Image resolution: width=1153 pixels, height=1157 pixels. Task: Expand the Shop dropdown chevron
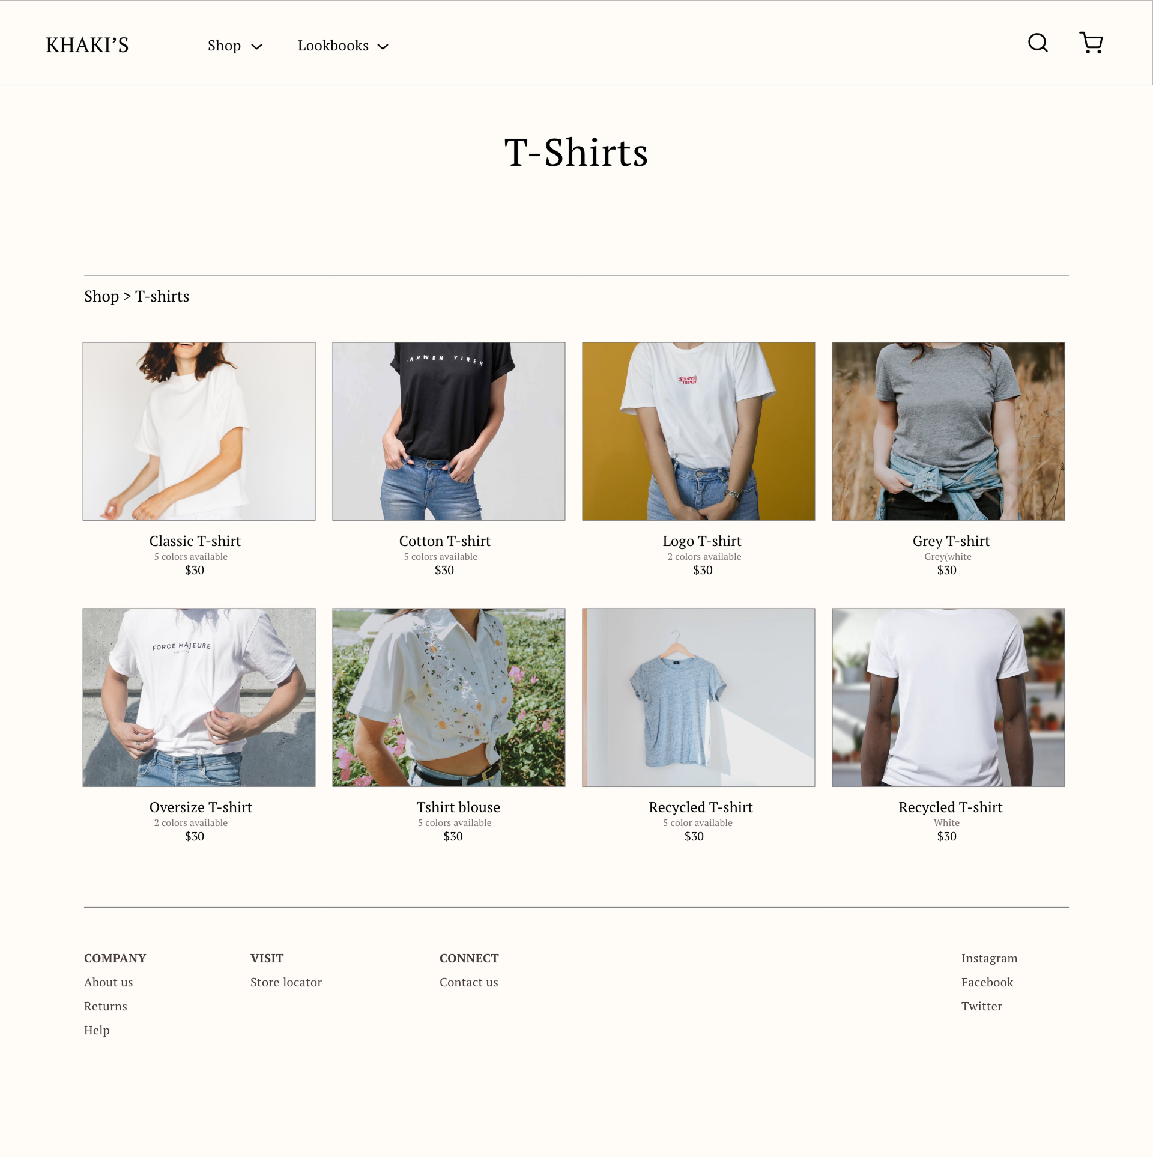(x=256, y=47)
